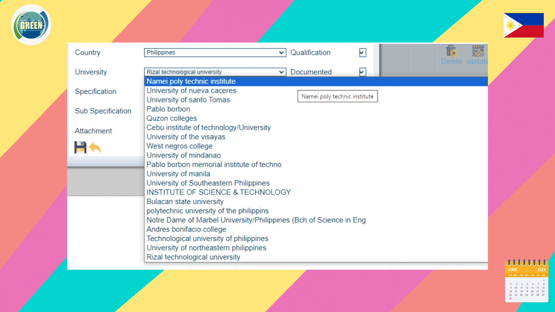Viewport: 555px width, 312px height.
Task: Select Cebu institute of technology/University
Action: click(208, 128)
